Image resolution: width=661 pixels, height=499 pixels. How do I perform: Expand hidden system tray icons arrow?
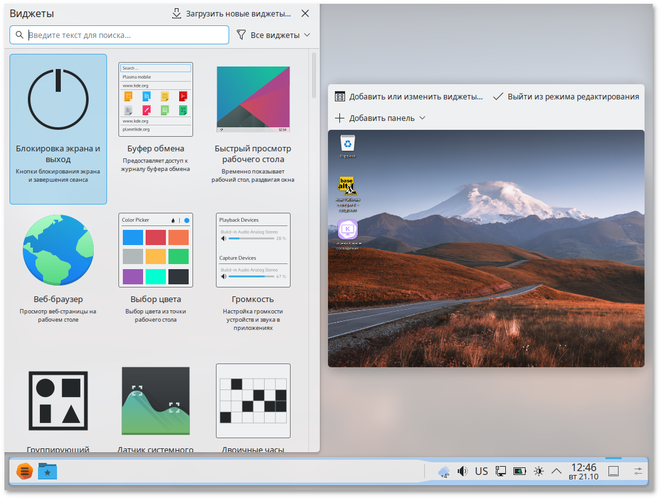tap(557, 471)
